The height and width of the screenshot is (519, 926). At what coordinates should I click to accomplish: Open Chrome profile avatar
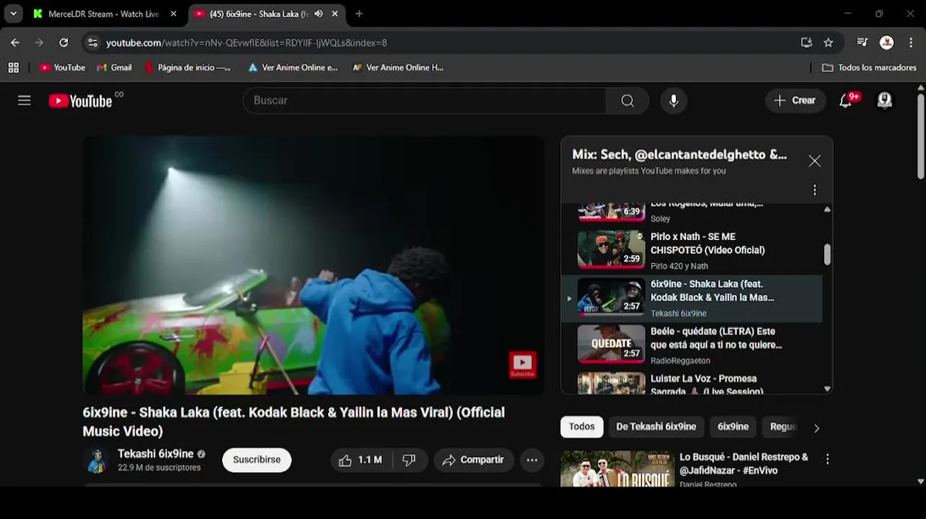887,43
